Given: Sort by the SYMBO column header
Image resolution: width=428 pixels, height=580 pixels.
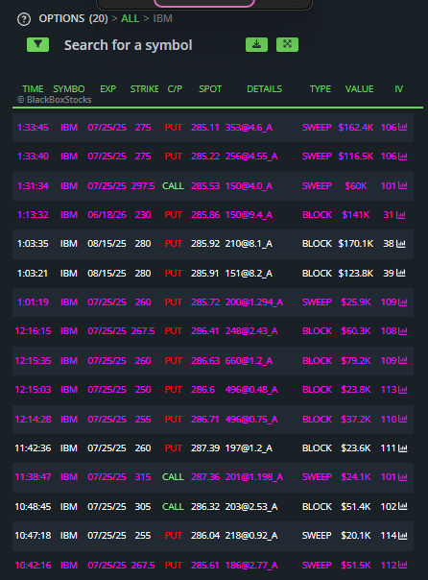Looking at the screenshot, I should coord(69,88).
